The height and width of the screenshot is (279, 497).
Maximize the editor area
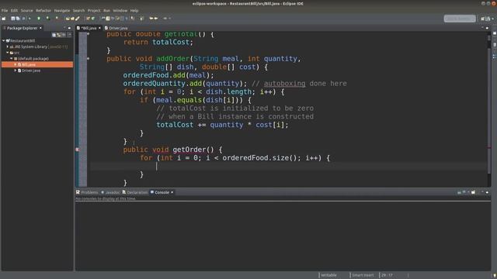tap(487, 28)
